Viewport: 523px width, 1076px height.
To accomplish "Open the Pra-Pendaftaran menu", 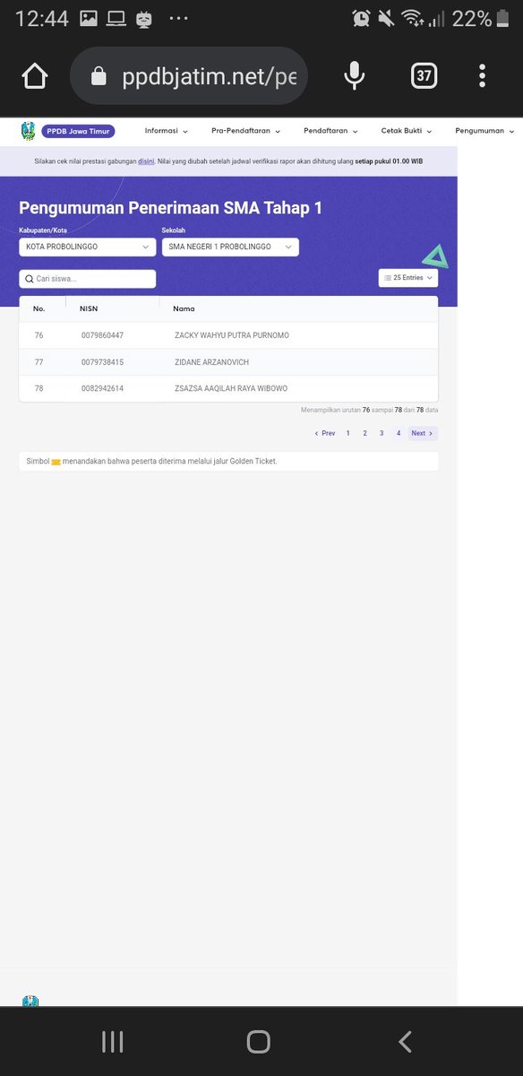I will coord(246,131).
